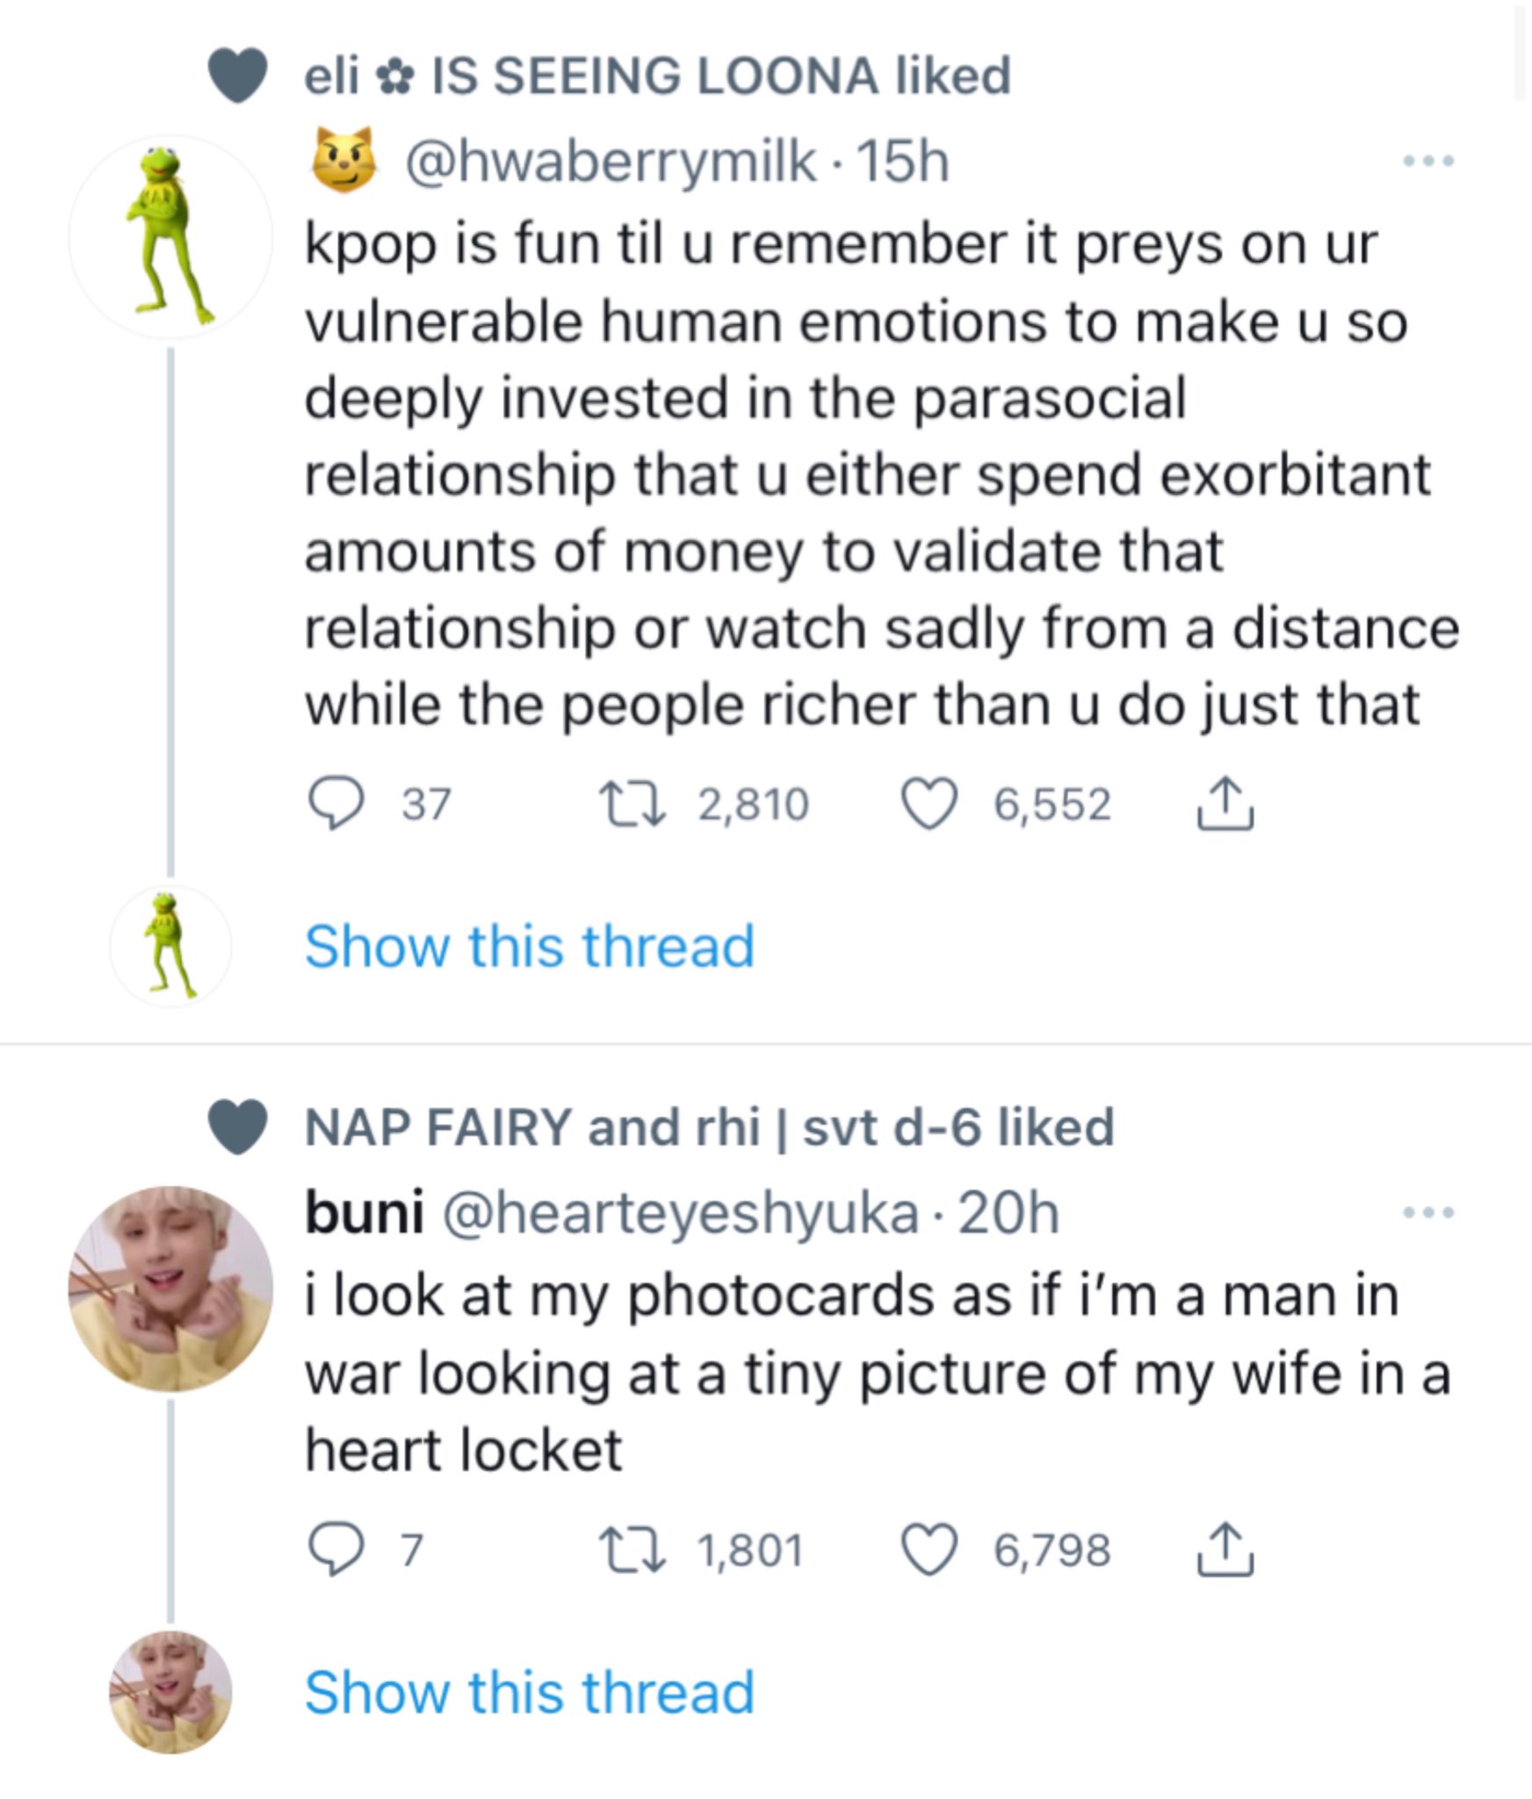Screen dimensions: 1532x1799
Task: Retweet the hwaberrymilk tweet with 2,810 retweets
Action: (x=632, y=804)
